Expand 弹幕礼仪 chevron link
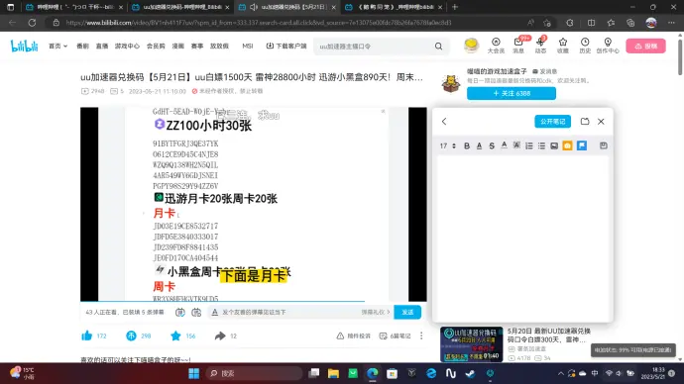Viewport: 684px width, 384px height. tap(376, 312)
